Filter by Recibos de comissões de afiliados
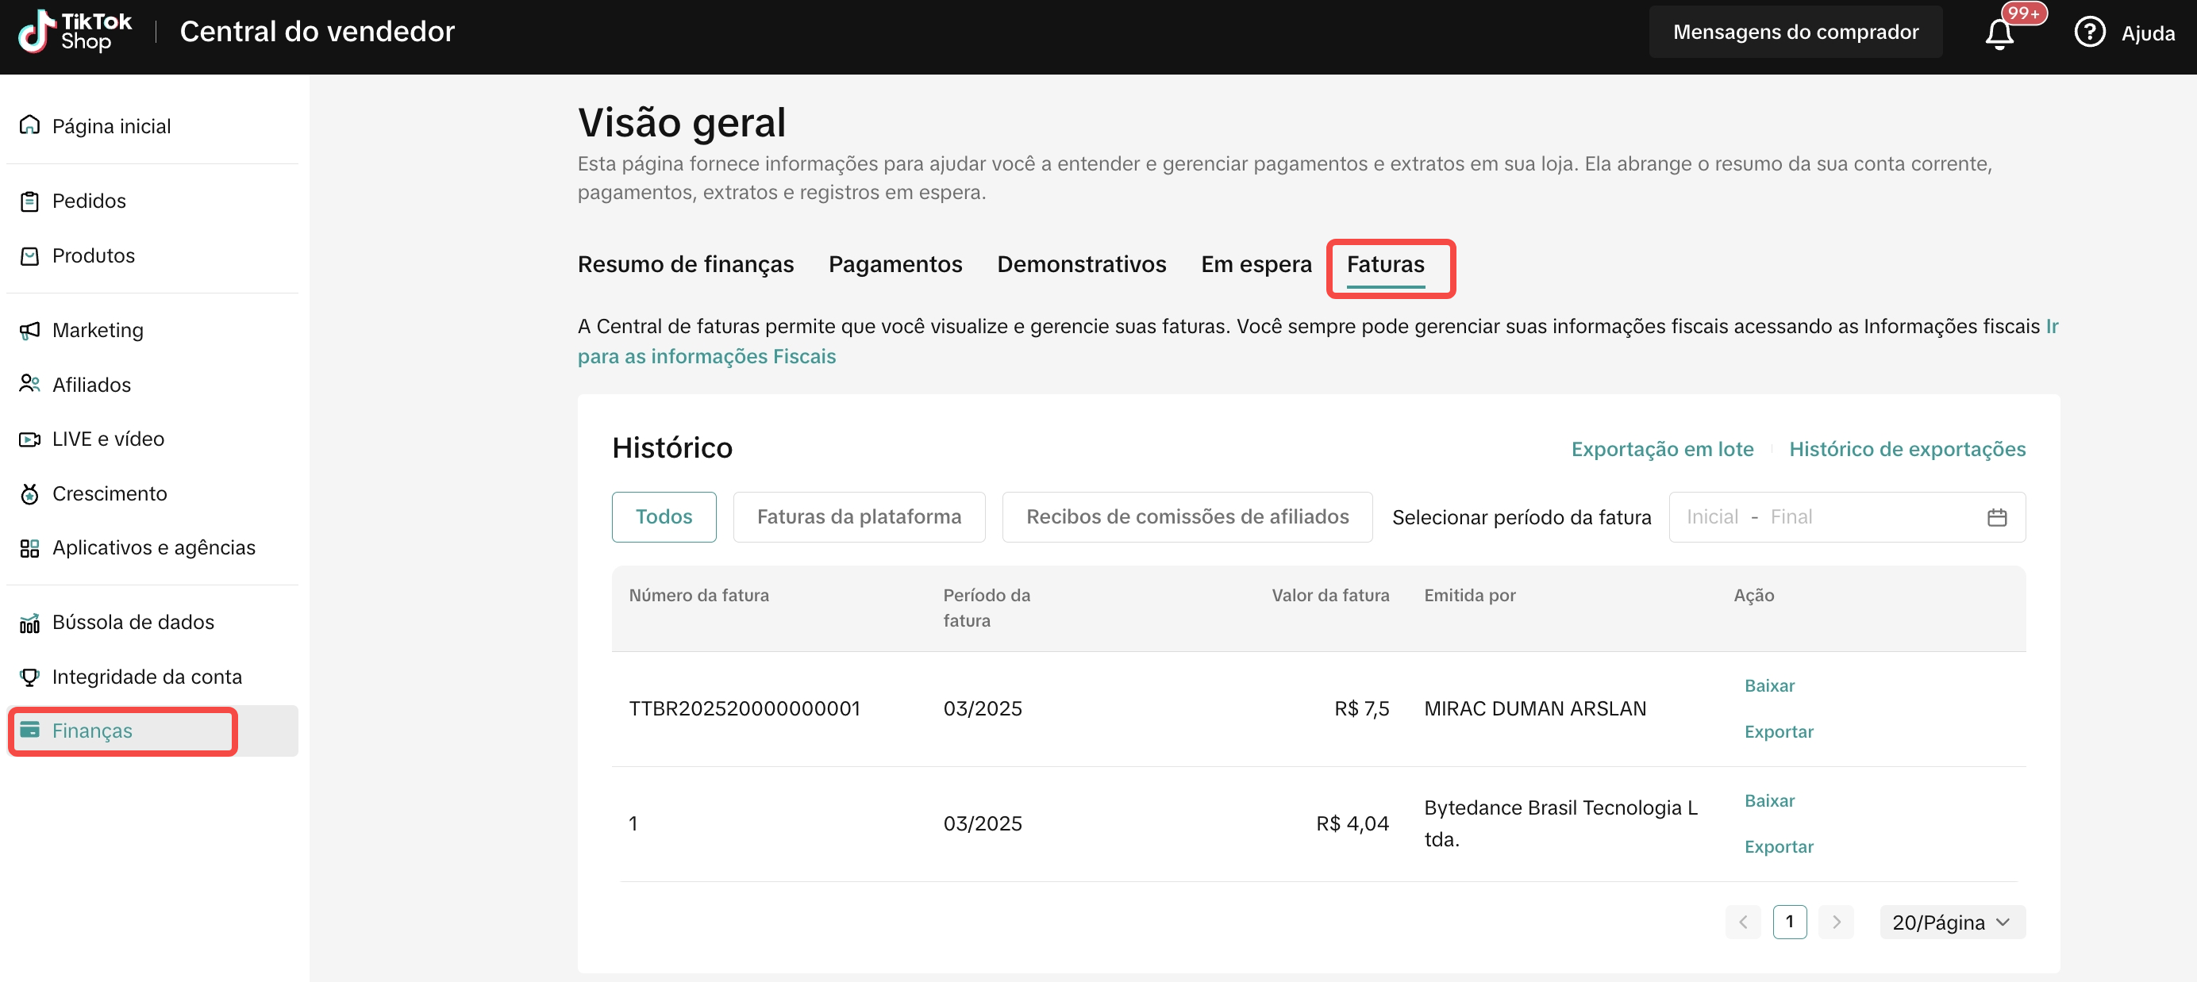This screenshot has height=982, width=2197. (x=1187, y=516)
